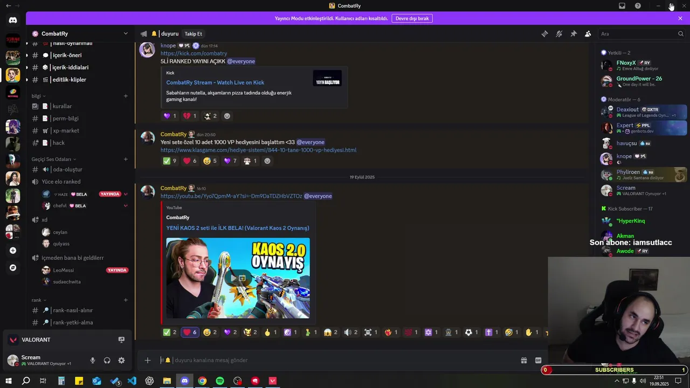Open the Threads icon in channel header
Screen dimensions: 690x388
click(545, 33)
